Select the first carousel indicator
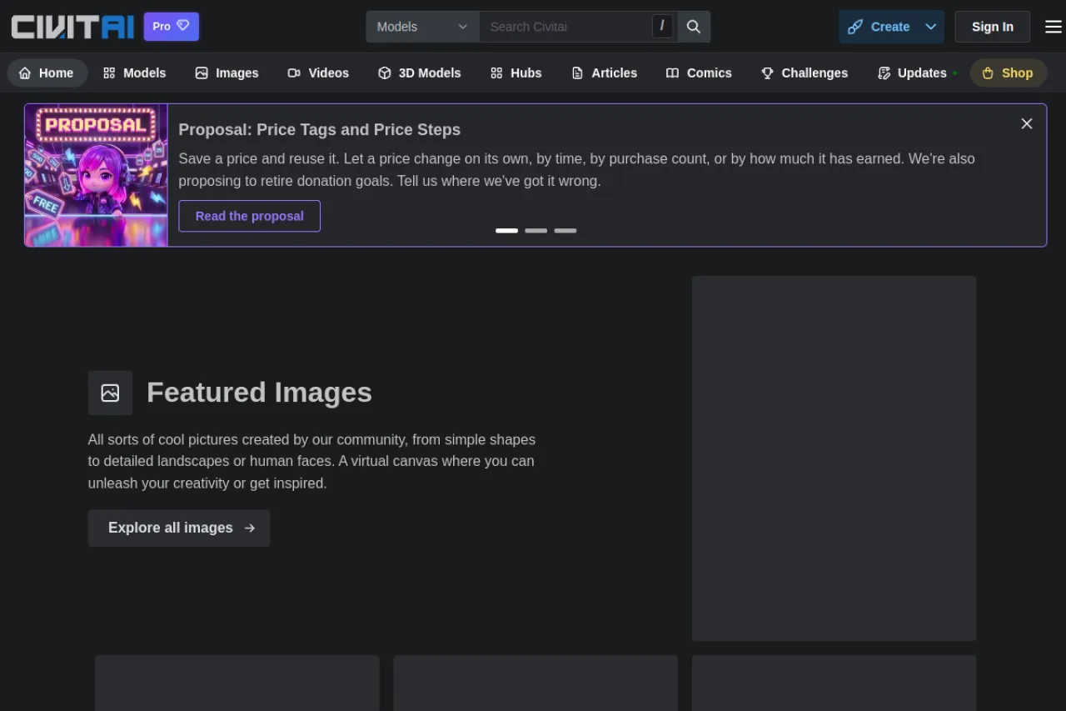The width and height of the screenshot is (1066, 711). (506, 231)
